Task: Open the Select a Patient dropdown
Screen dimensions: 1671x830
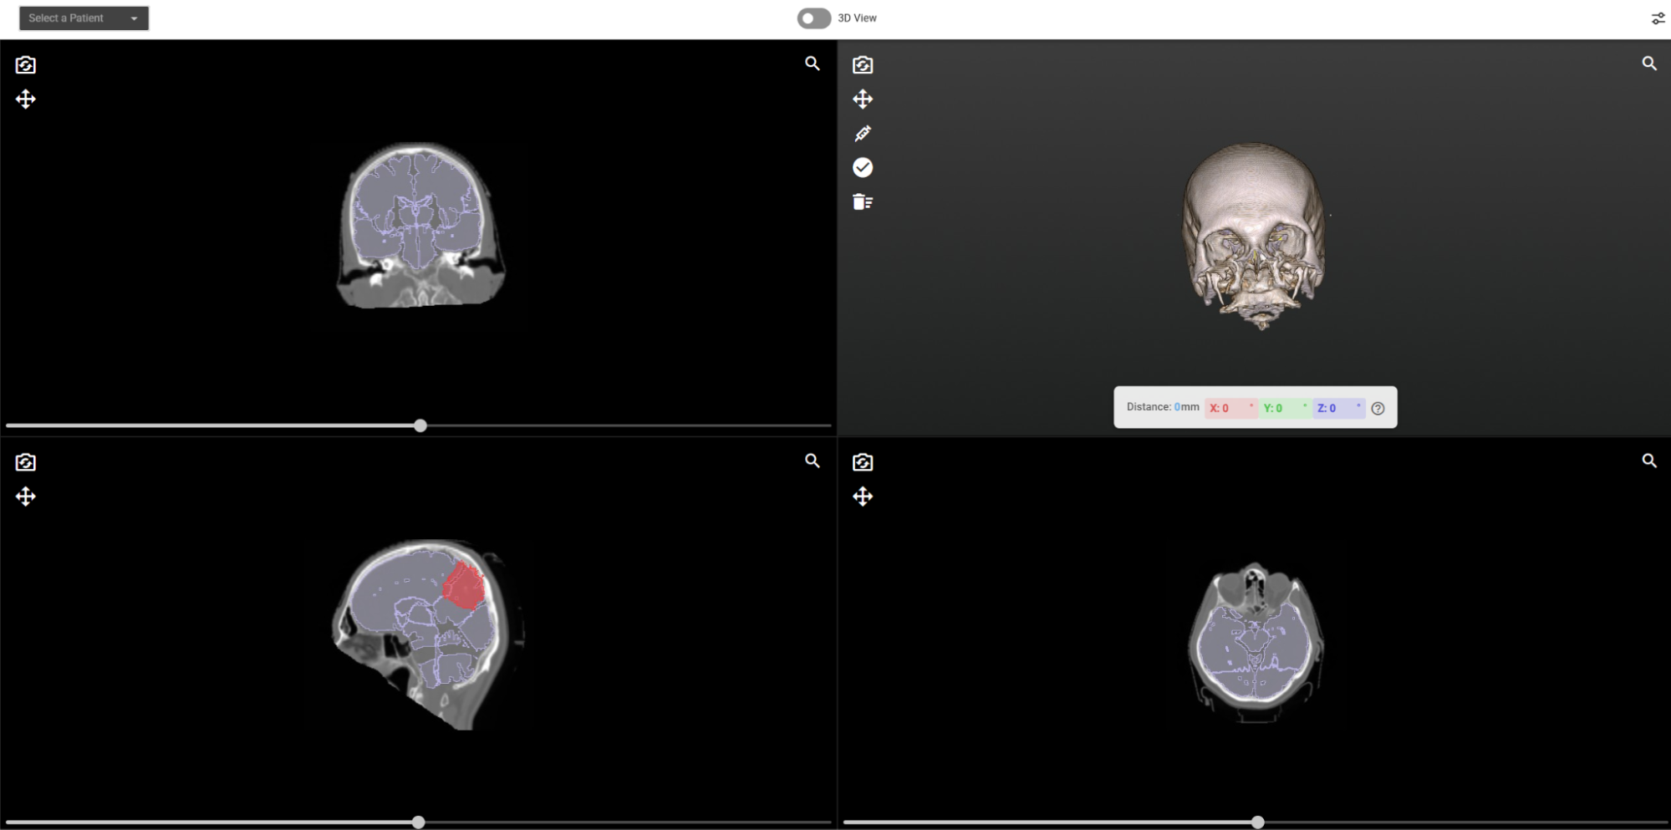Action: point(84,18)
